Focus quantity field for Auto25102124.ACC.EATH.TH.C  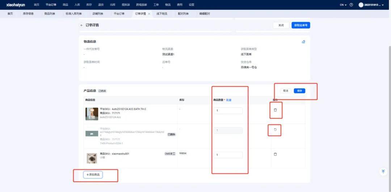228,111
